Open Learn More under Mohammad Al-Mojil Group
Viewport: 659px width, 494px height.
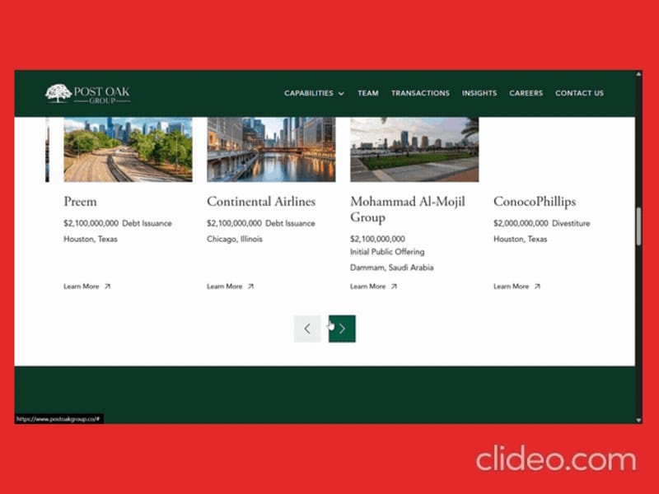click(373, 287)
